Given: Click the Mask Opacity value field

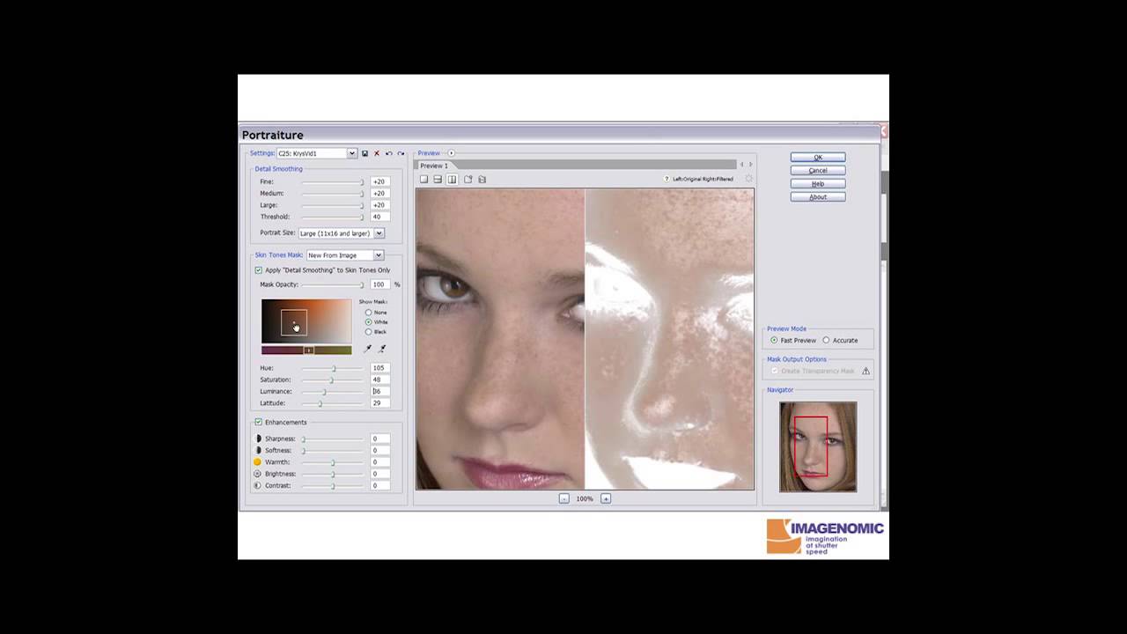Looking at the screenshot, I should click(x=380, y=284).
